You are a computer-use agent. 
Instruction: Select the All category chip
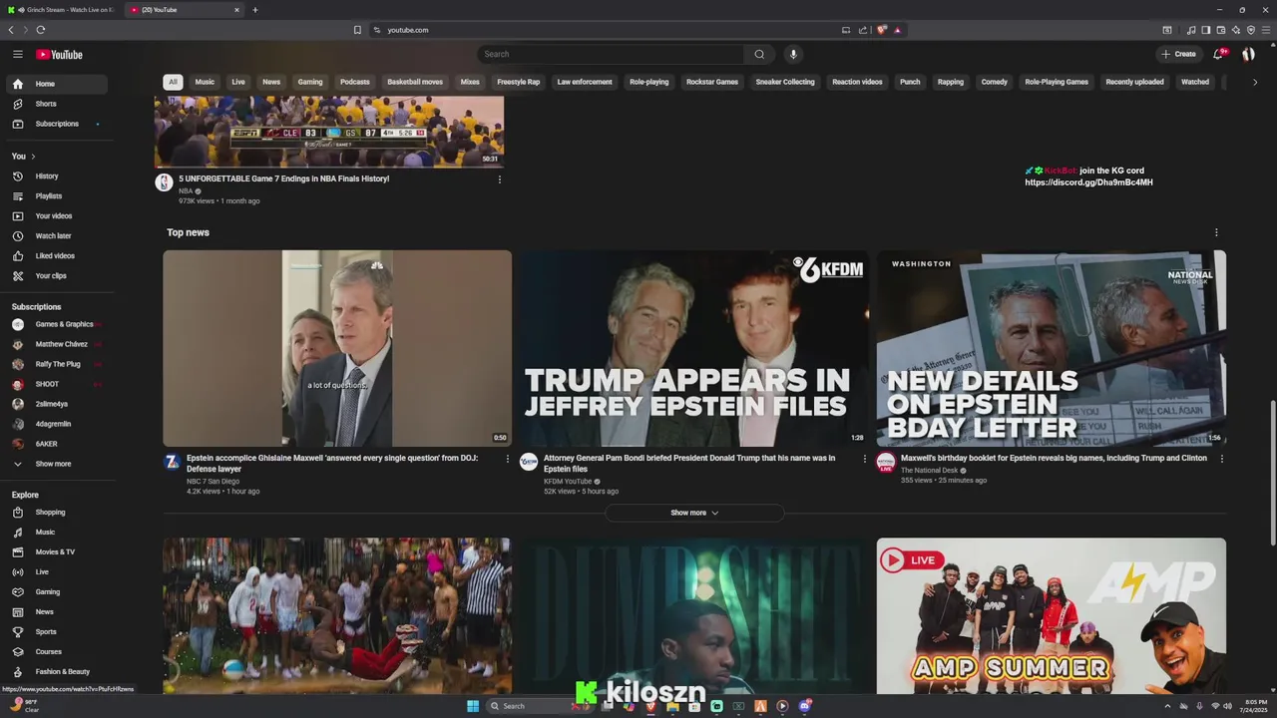coord(173,82)
